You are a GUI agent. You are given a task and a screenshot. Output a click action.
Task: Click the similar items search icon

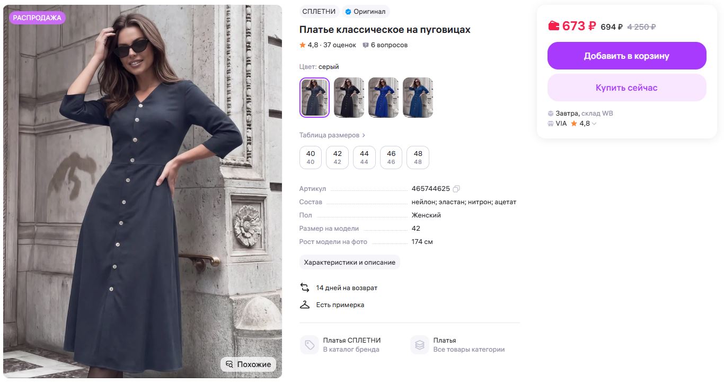229,364
